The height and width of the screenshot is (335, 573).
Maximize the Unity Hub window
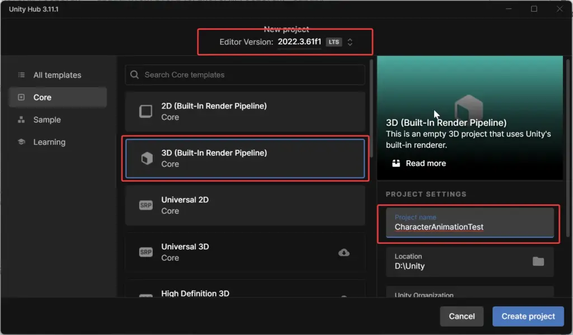[534, 9]
